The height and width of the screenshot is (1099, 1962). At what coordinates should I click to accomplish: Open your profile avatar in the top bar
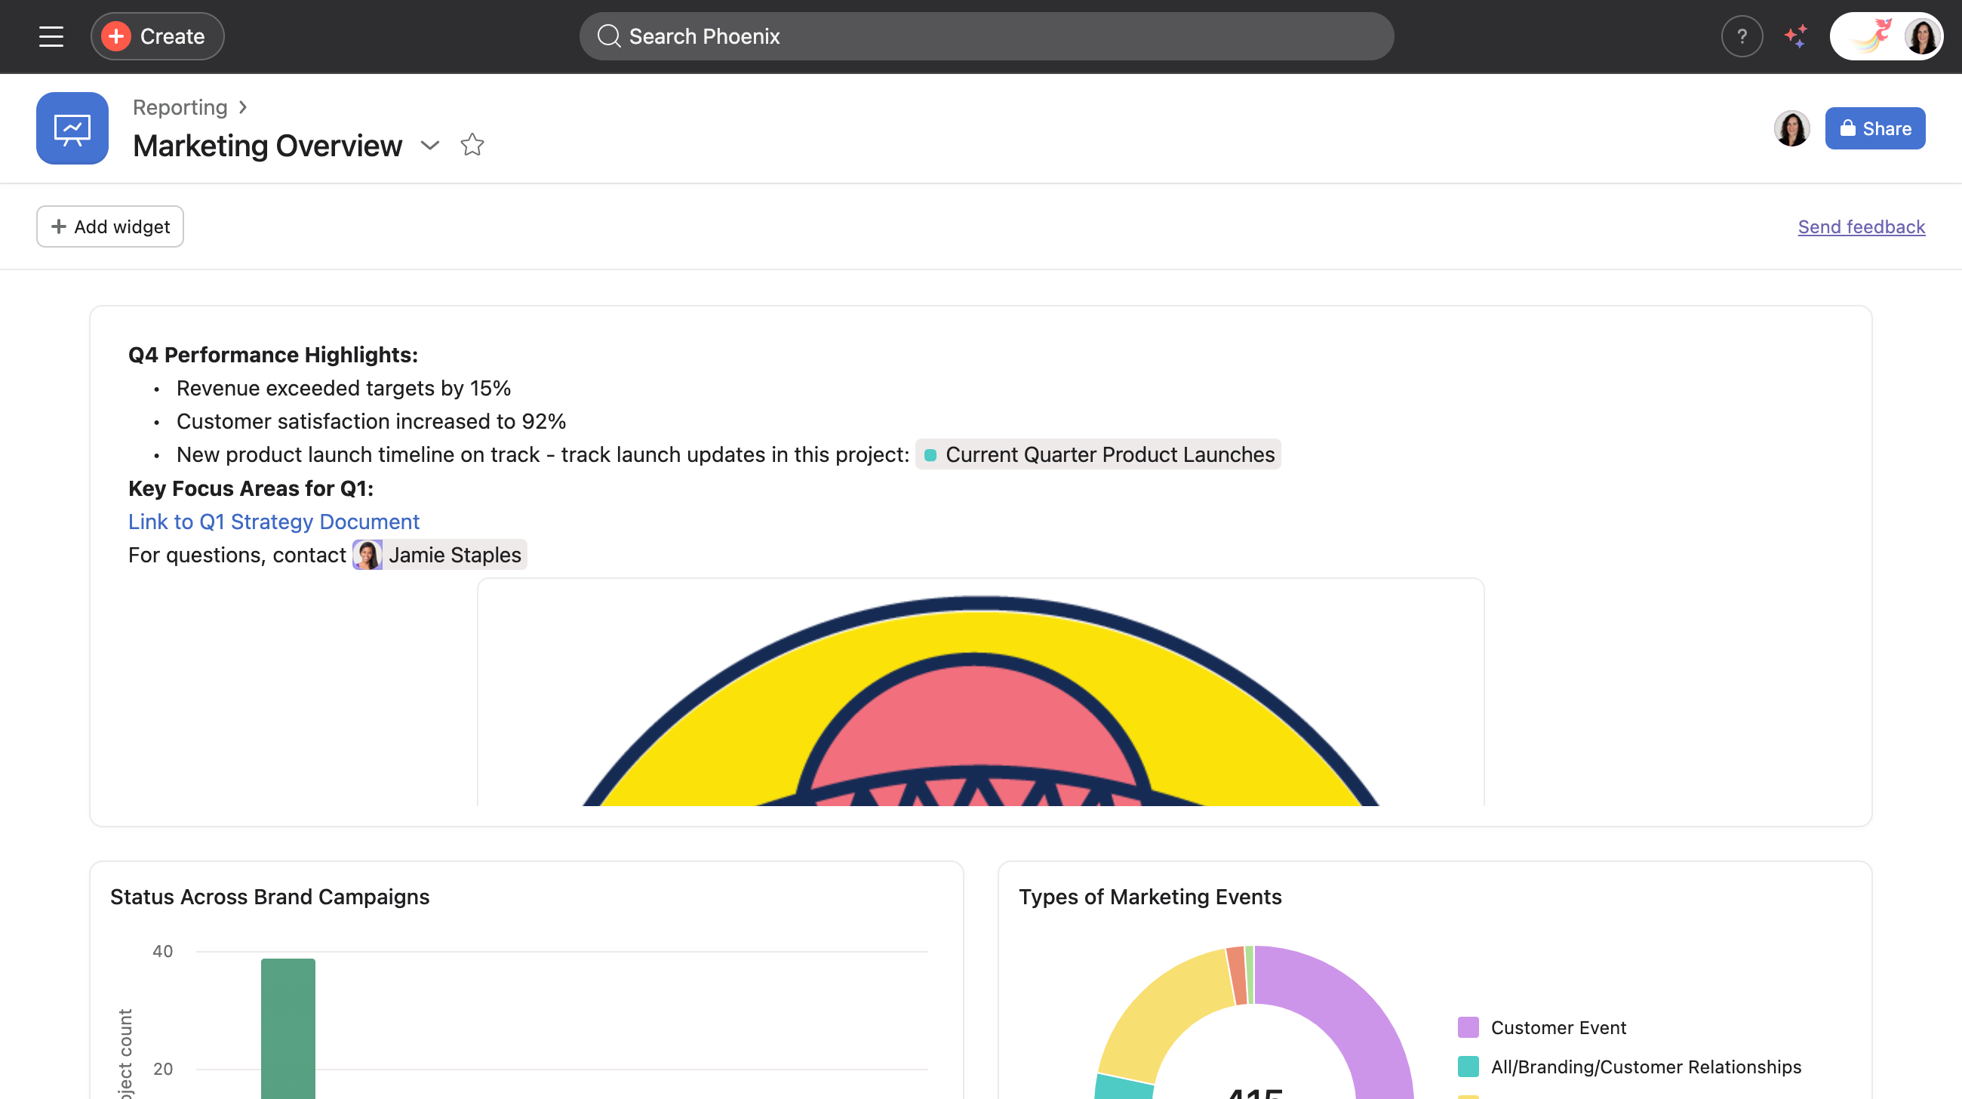tap(1923, 35)
